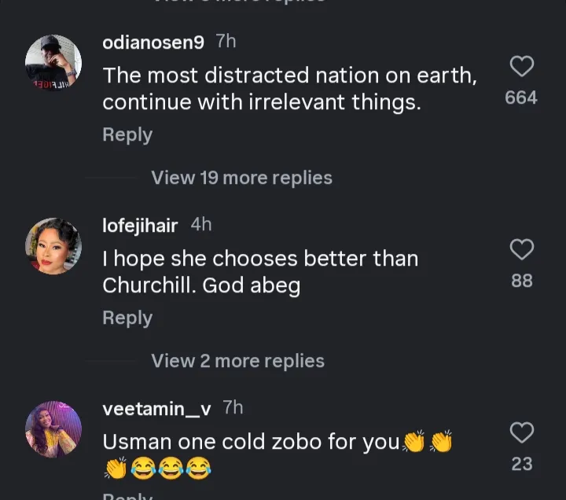
Task: Click the 23 likes count
Action: (522, 464)
